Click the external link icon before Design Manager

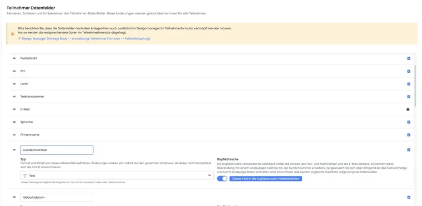tap(19, 38)
